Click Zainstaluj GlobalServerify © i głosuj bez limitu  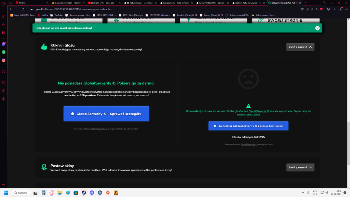click(x=248, y=126)
